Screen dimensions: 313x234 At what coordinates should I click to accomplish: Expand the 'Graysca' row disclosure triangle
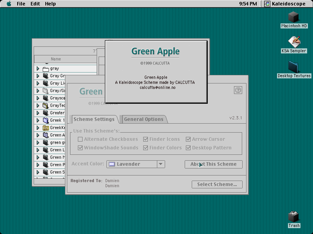(38, 98)
